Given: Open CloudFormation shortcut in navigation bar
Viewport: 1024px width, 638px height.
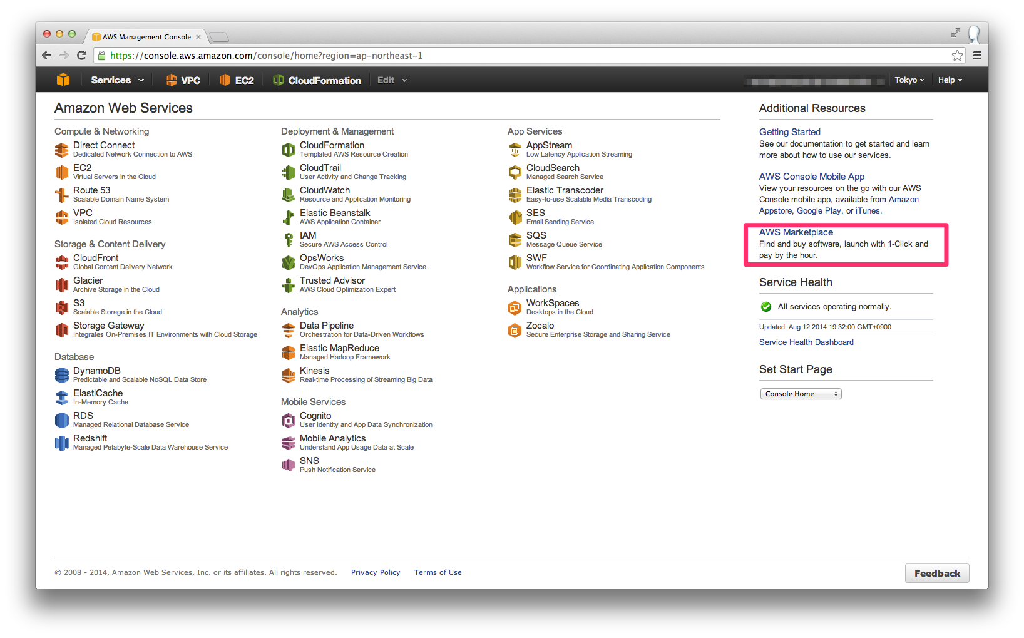Looking at the screenshot, I should pyautogui.click(x=317, y=80).
